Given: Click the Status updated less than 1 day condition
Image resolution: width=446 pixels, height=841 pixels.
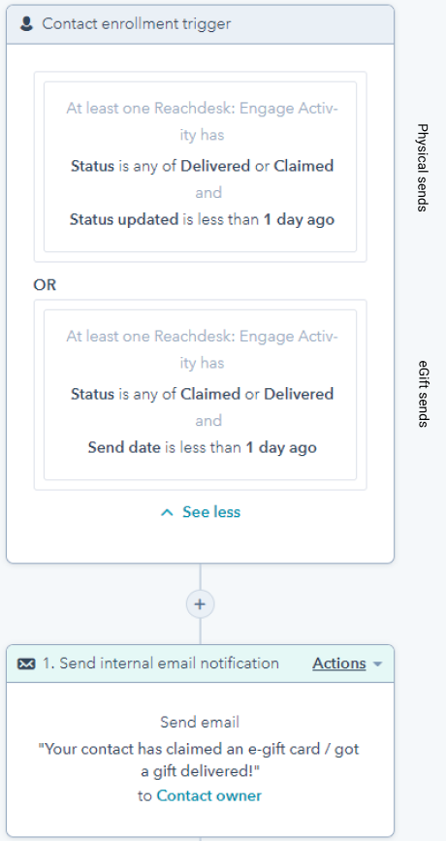Looking at the screenshot, I should click(x=202, y=219).
